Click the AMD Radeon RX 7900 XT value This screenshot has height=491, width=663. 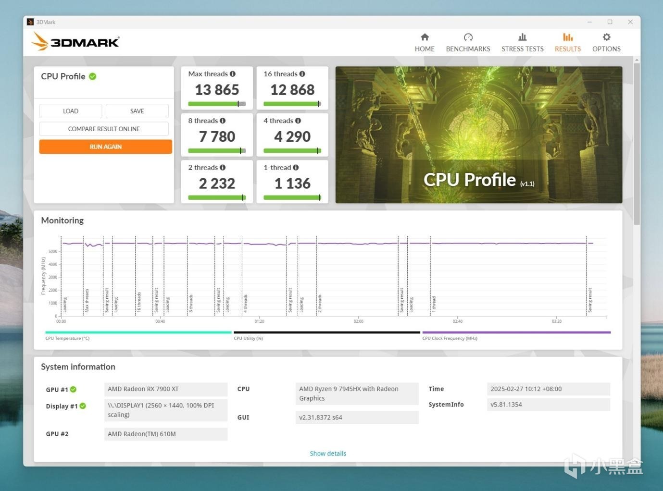(x=166, y=389)
